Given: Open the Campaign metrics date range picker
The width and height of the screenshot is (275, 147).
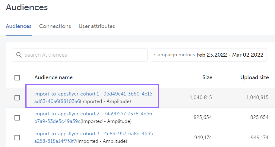Looking at the screenshot, I should tap(209, 55).
